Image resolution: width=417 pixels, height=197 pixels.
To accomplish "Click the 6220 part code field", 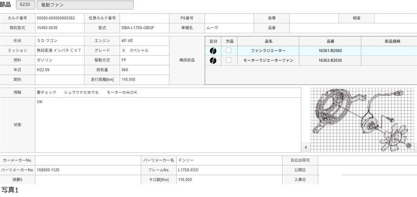I will (x=25, y=5).
